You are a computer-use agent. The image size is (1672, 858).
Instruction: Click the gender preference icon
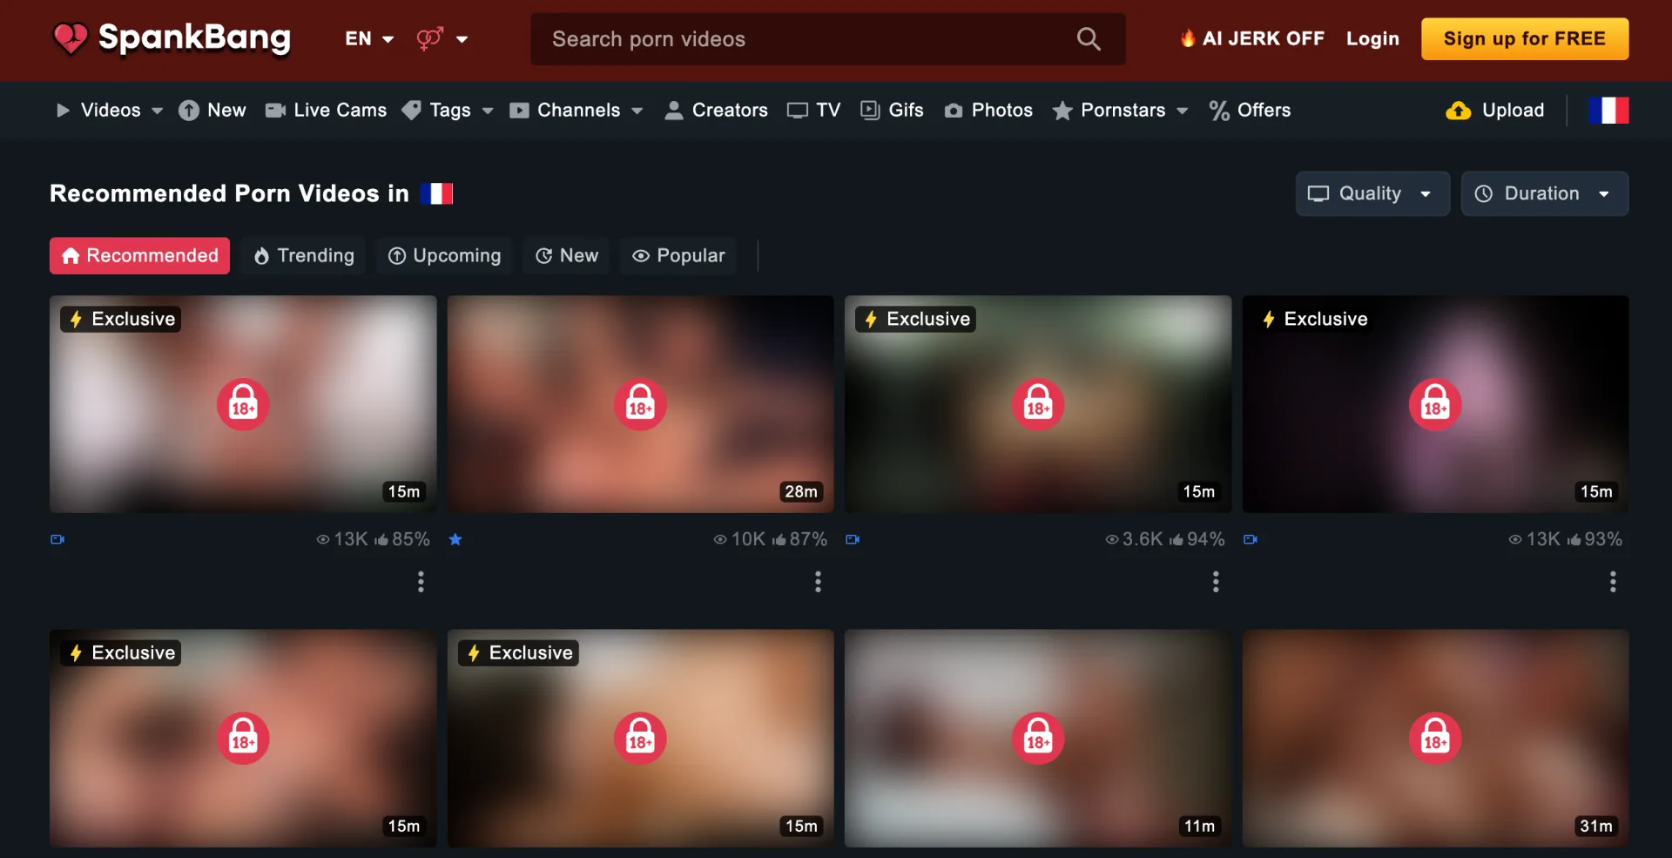coord(428,38)
